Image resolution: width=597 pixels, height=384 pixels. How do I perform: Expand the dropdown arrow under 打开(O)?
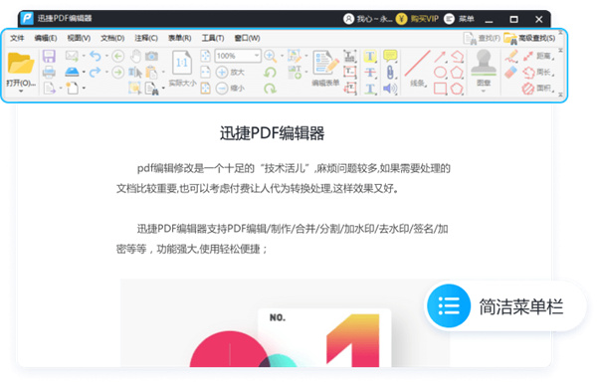(21, 91)
